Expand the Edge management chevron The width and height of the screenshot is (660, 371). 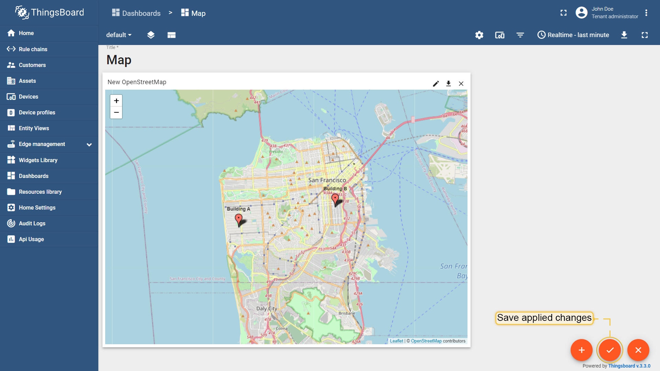pos(89,145)
